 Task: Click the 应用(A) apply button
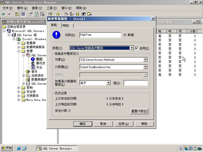124,124
